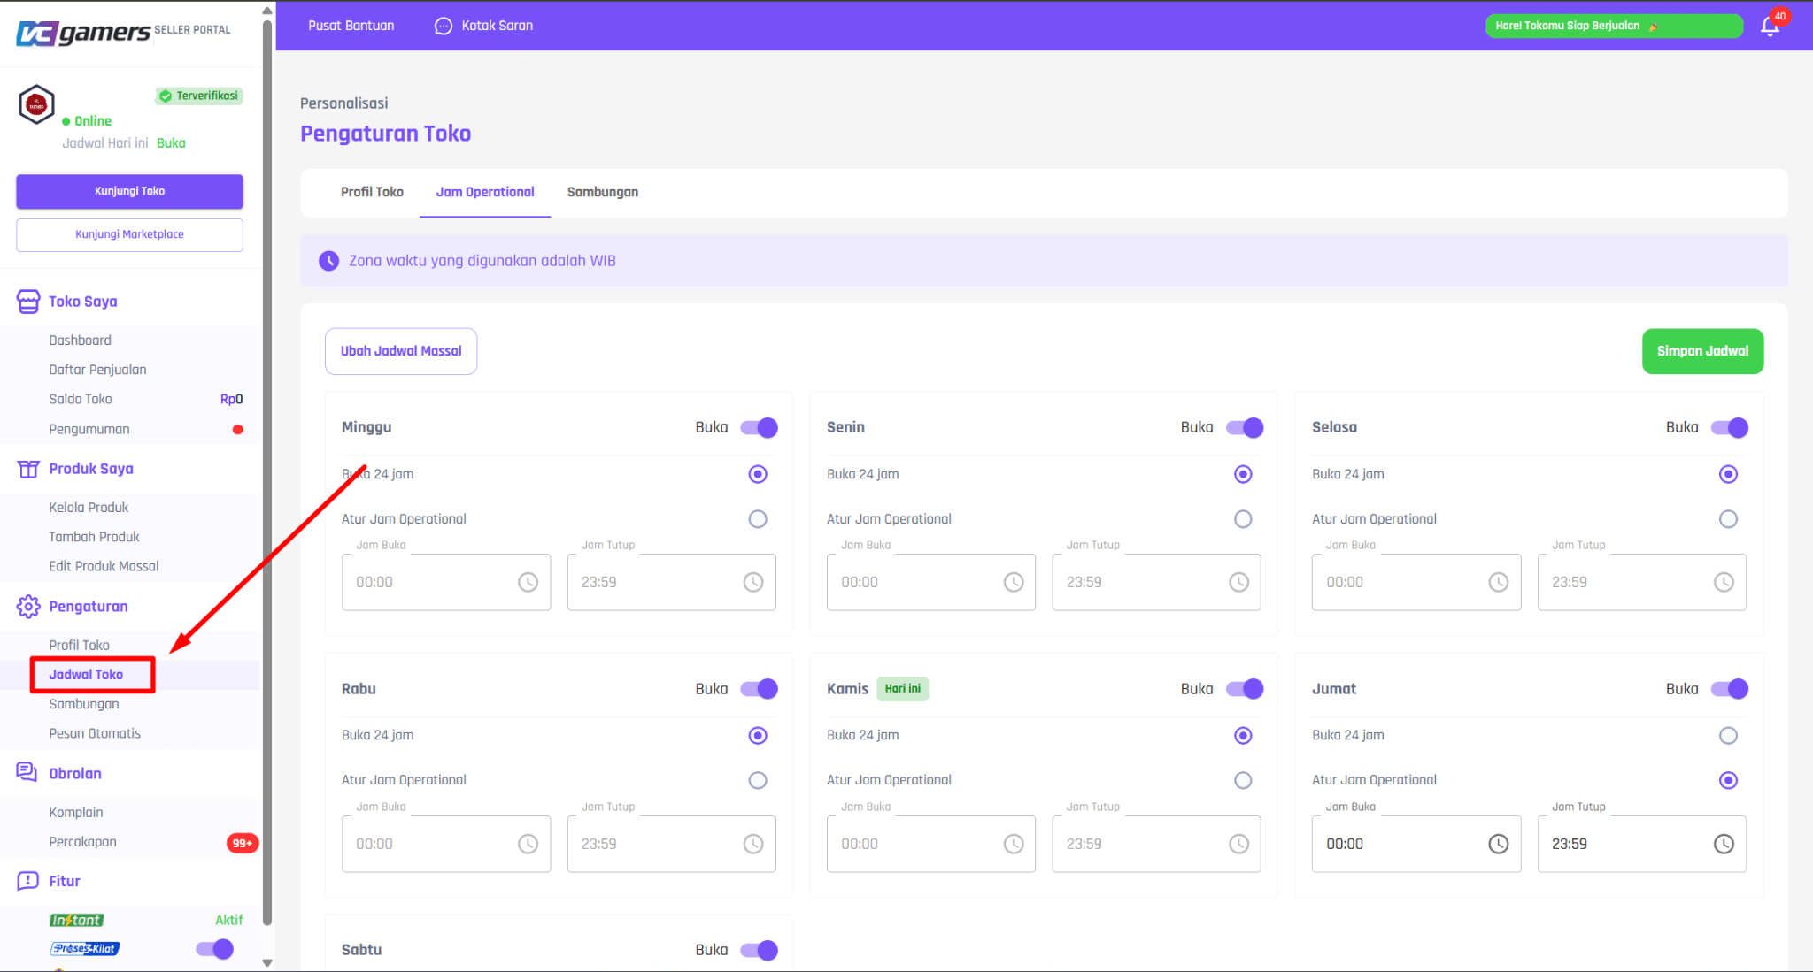
Task: Select Atur Jam Operational for Senin
Action: pyautogui.click(x=1243, y=519)
